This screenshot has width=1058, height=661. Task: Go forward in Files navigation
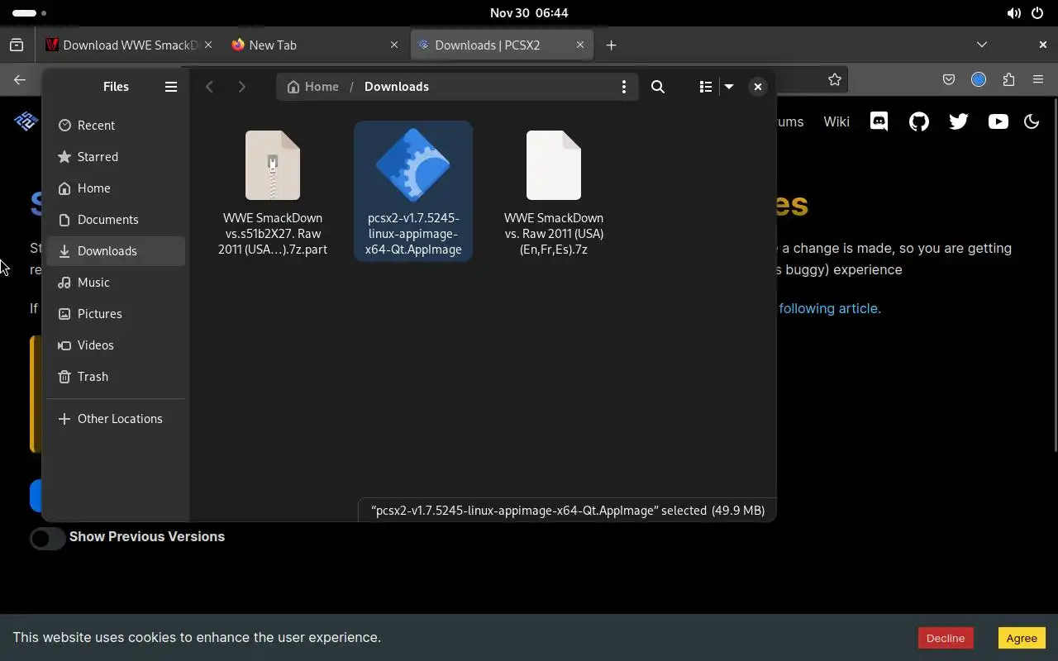coord(241,87)
